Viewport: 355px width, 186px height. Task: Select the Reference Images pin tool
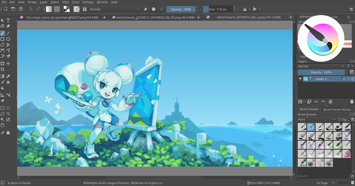click(x=3, y=101)
